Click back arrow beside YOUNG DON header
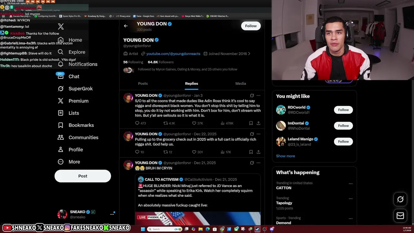The height and width of the screenshot is (233, 414). [x=126, y=26]
